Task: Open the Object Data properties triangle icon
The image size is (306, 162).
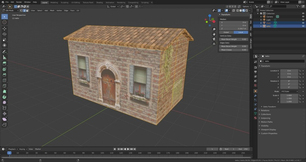Action: pyautogui.click(x=255, y=113)
